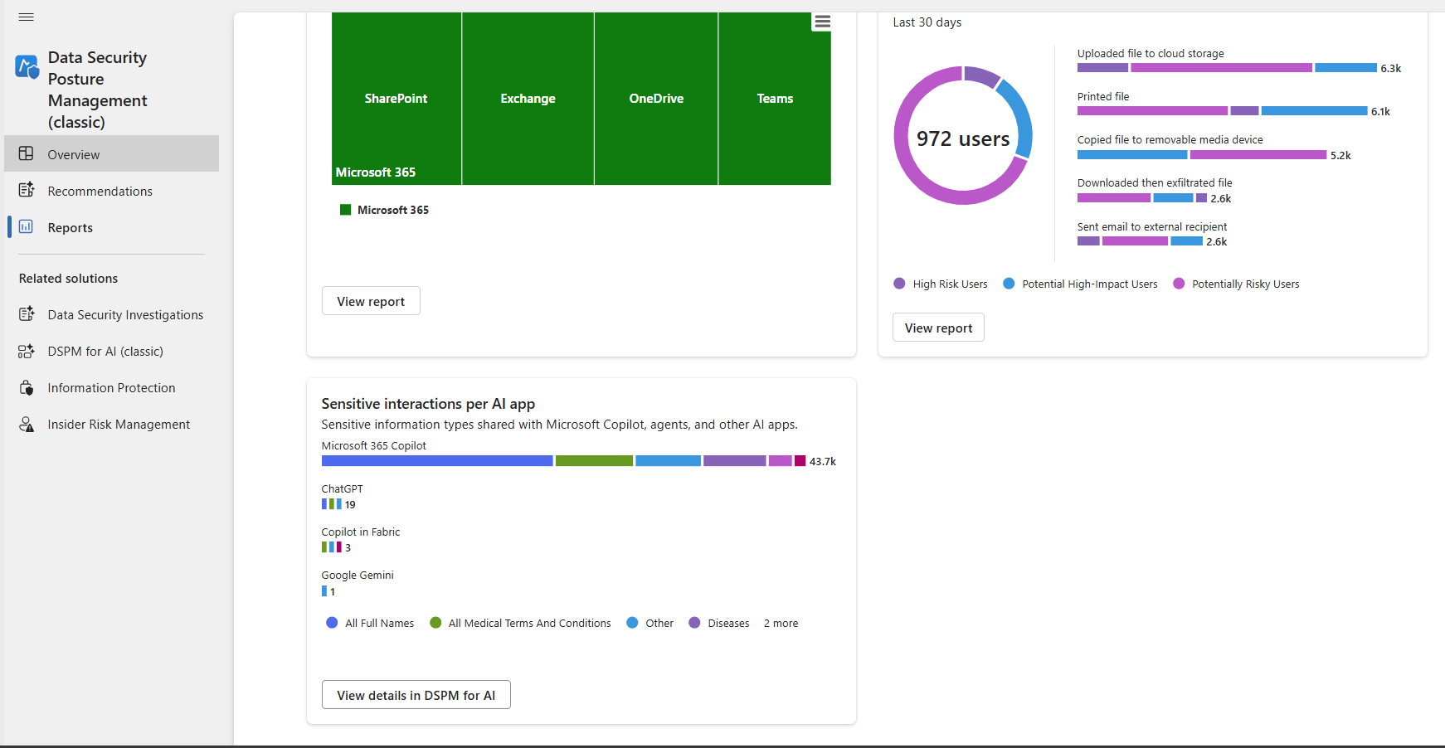Click the Data Security Posture Management logo

click(x=27, y=66)
